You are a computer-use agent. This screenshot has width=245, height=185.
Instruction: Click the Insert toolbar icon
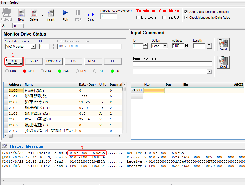[50, 15]
